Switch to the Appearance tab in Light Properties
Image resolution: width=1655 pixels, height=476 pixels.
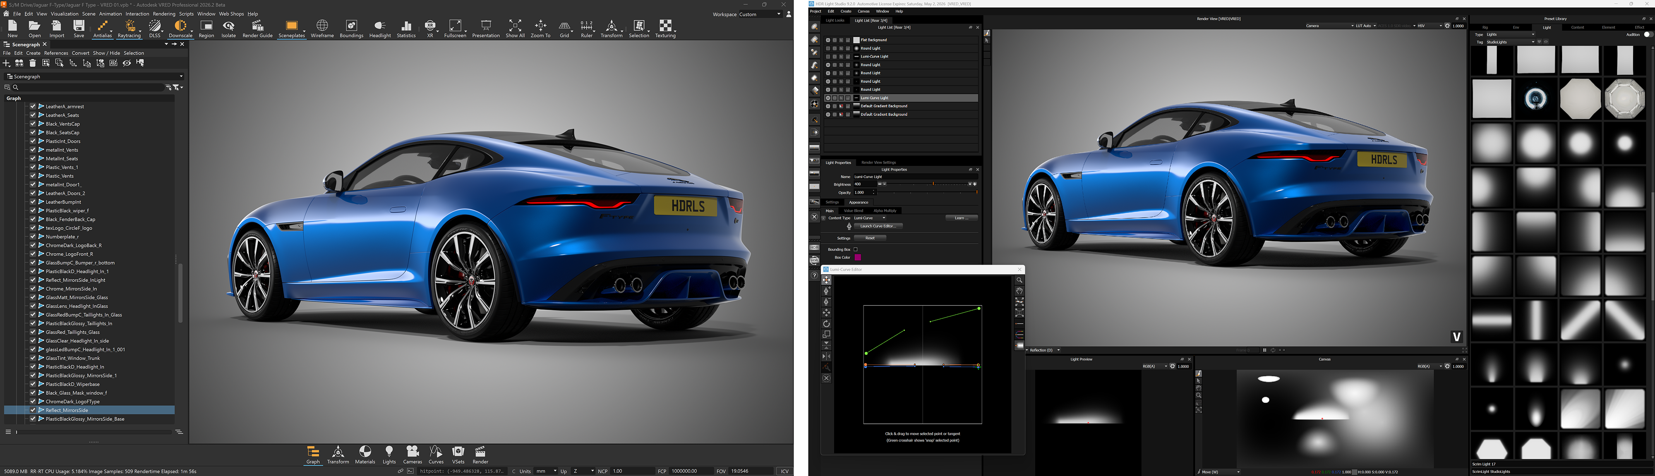[x=859, y=202]
